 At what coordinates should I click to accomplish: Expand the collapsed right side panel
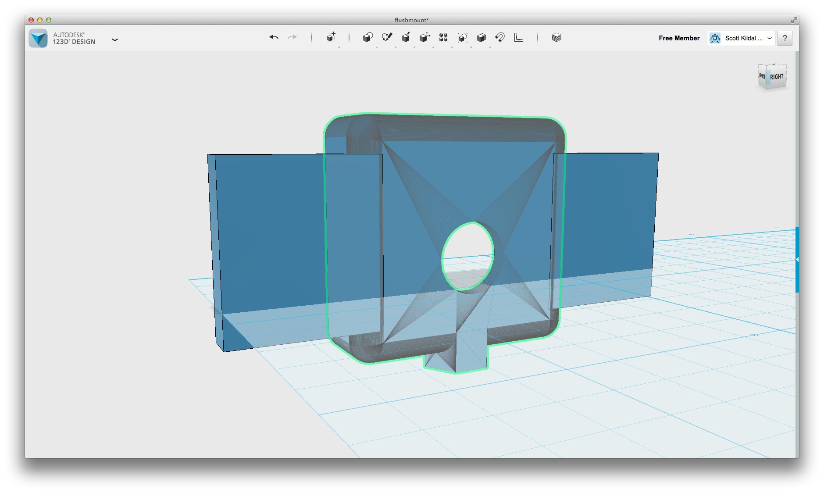pos(797,260)
